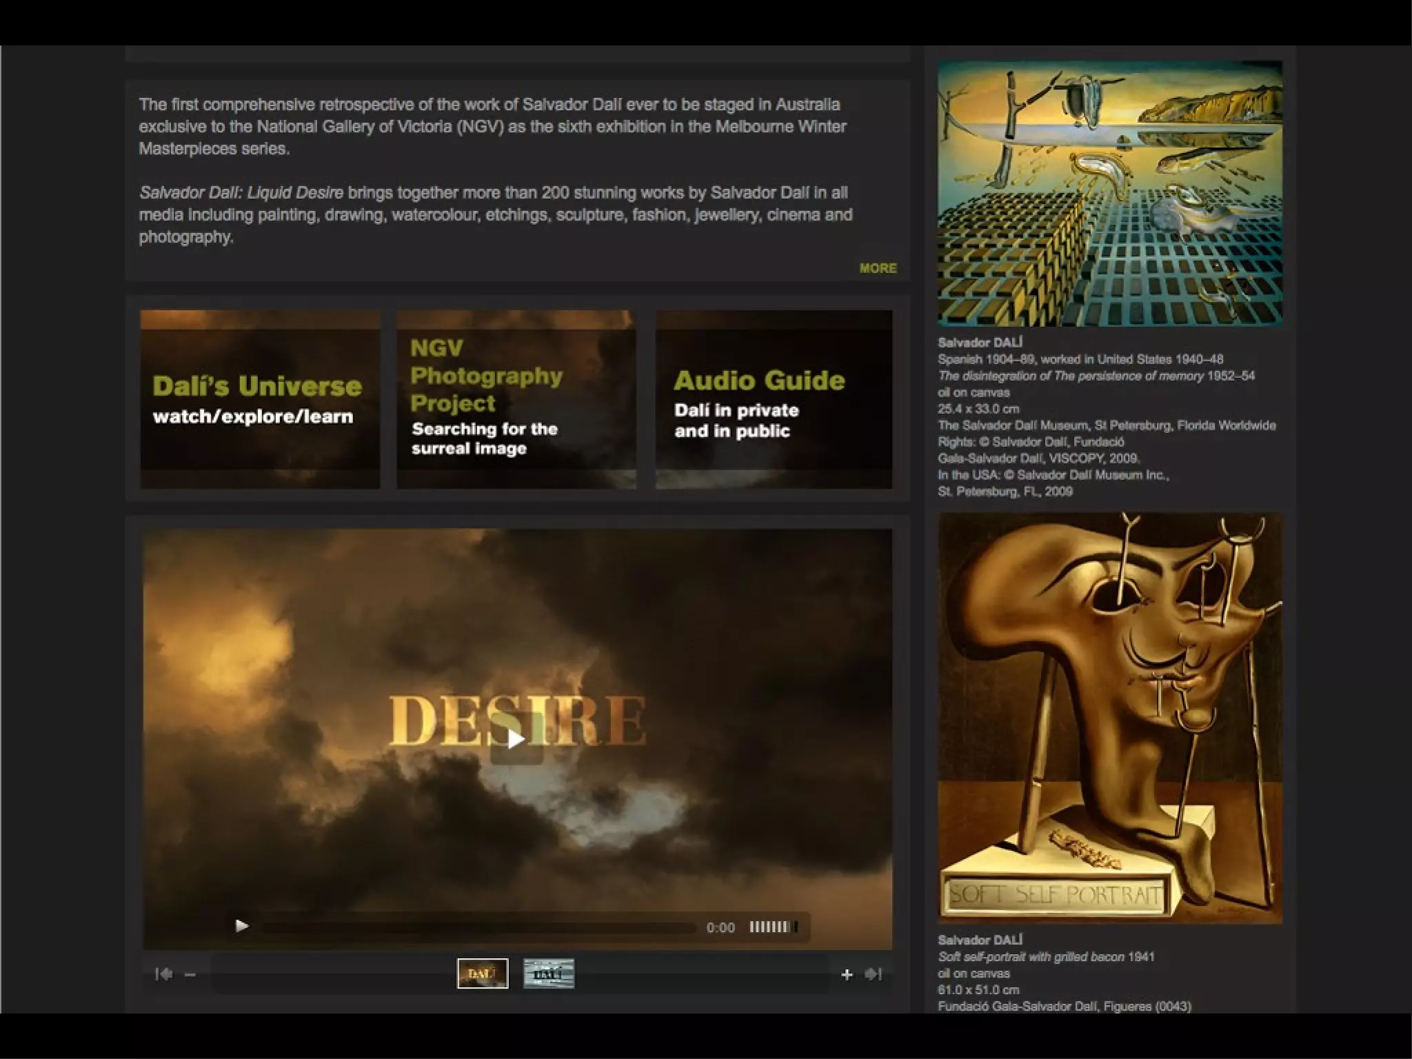Image resolution: width=1412 pixels, height=1059 pixels.
Task: Click the minus icon below the video
Action: point(190,974)
